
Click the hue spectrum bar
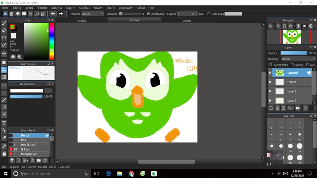click(52, 41)
